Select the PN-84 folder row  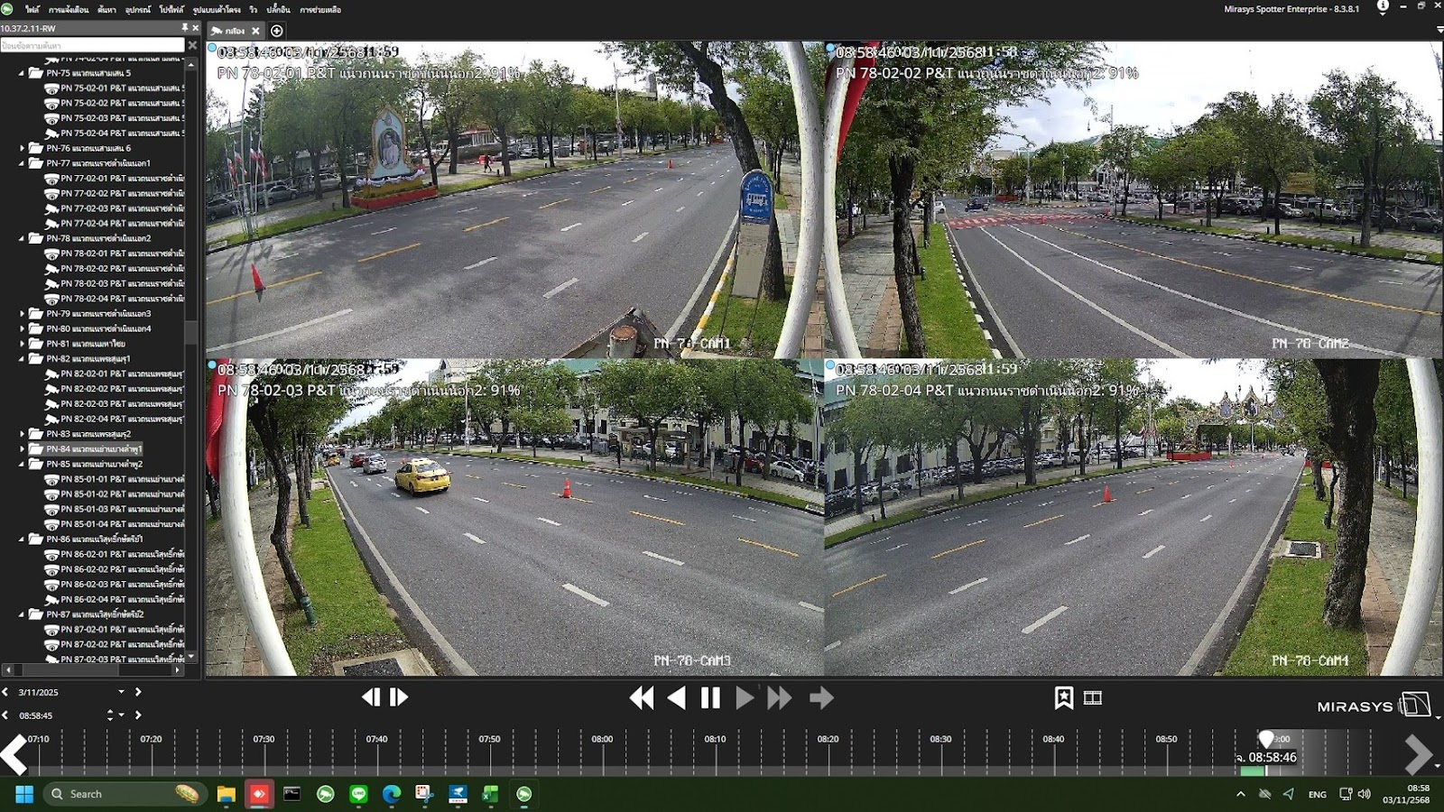point(86,448)
